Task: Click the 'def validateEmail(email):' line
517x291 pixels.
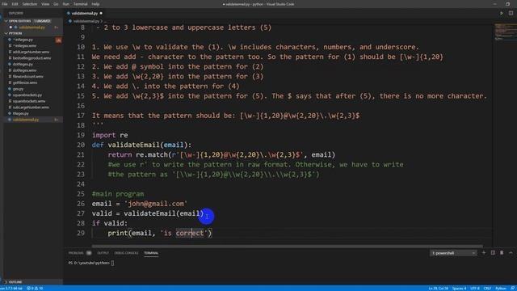Action: tap(141, 145)
